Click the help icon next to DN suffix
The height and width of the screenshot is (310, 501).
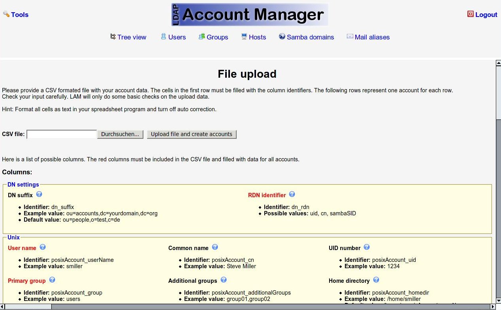pos(39,194)
